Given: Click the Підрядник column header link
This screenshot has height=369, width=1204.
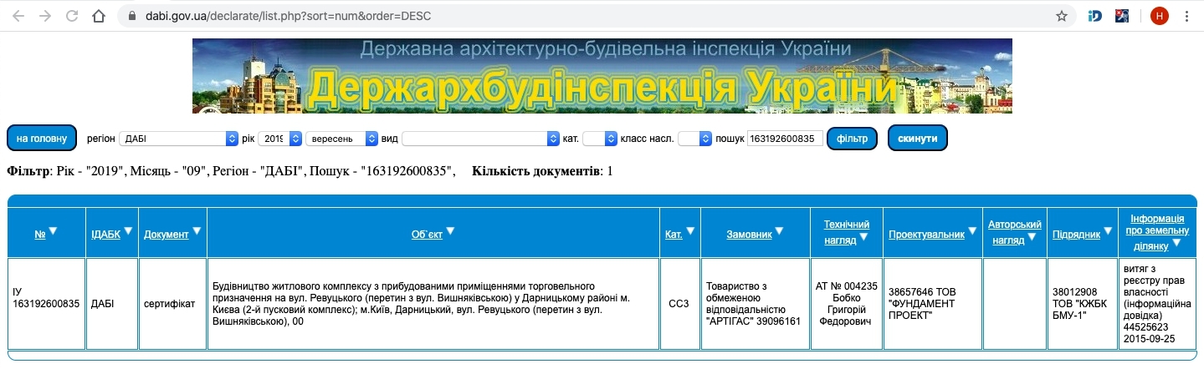Looking at the screenshot, I should pyautogui.click(x=1076, y=235).
